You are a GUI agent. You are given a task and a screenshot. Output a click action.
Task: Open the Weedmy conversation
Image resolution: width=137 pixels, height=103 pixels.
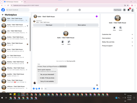[x=15, y=69]
